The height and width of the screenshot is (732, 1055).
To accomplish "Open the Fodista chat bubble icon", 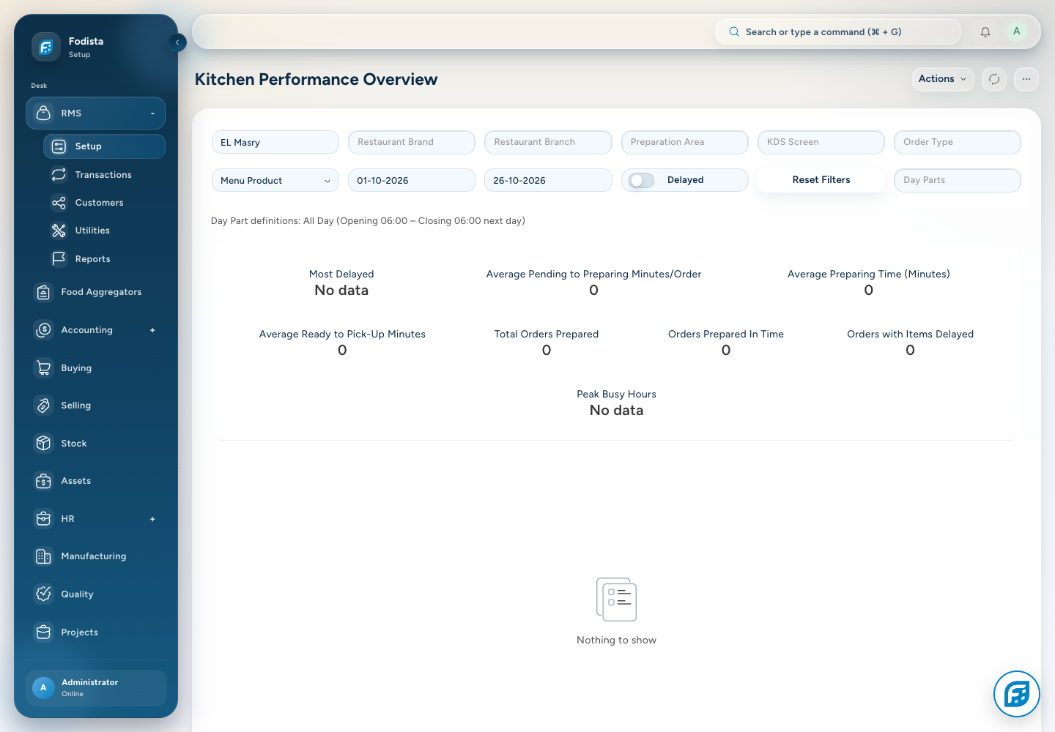I will [x=1017, y=694].
